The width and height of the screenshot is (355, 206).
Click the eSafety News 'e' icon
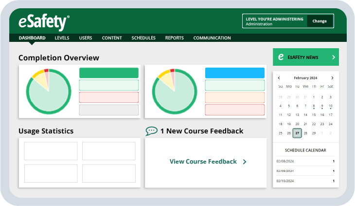tap(281, 57)
